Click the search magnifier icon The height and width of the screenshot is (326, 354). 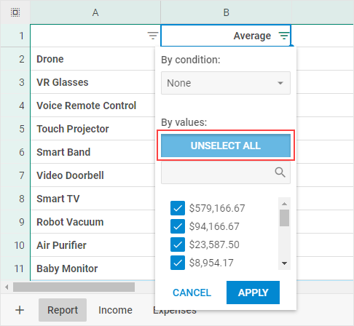click(x=280, y=172)
